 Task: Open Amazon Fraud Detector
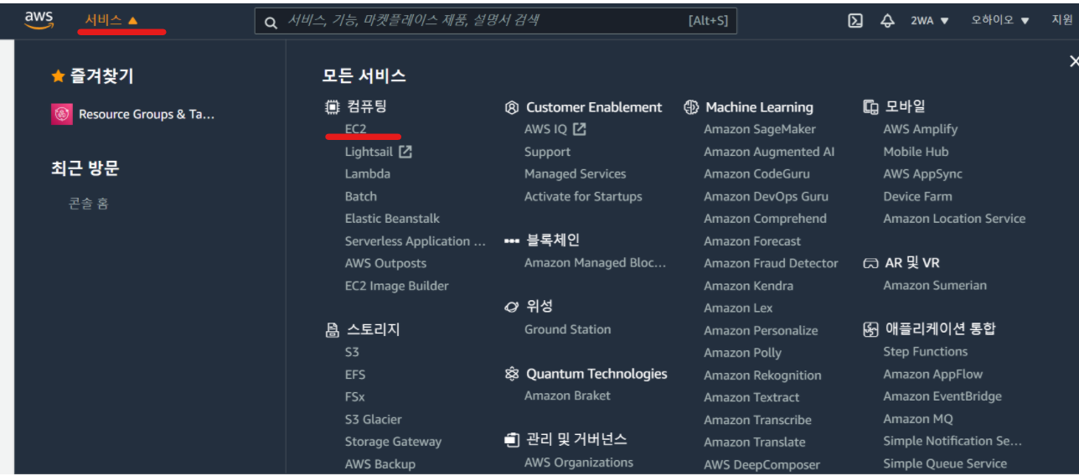[771, 263]
